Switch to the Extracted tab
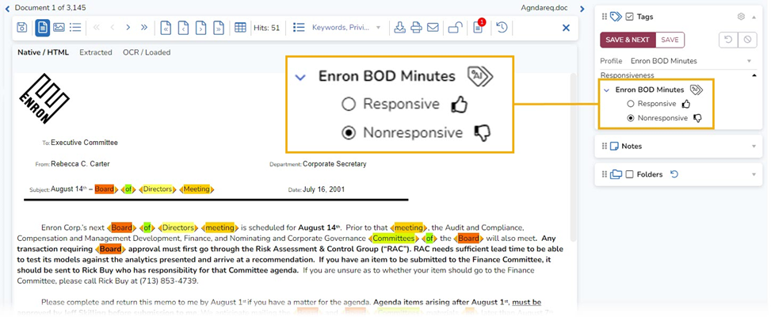The image size is (771, 317). (96, 52)
